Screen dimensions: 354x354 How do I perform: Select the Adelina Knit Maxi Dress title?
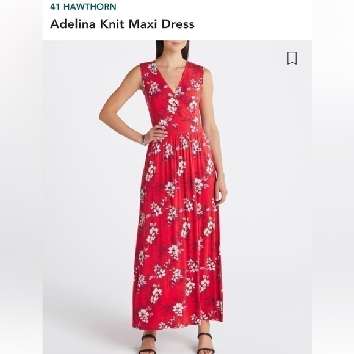point(122,24)
